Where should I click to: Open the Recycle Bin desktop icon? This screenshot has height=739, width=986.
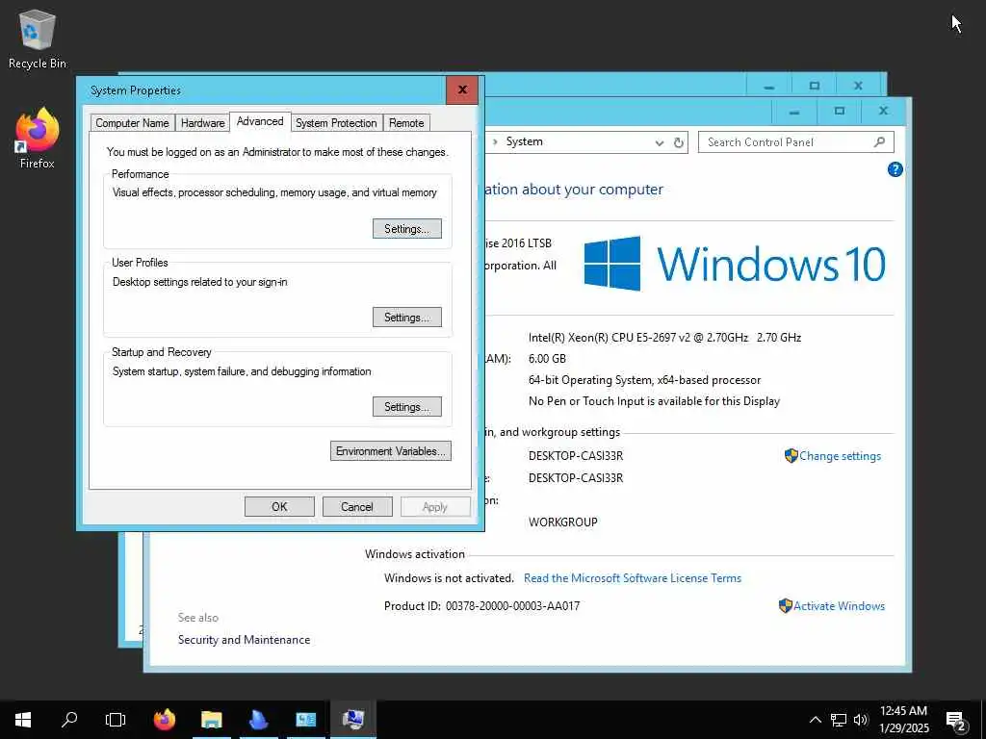pyautogui.click(x=38, y=38)
